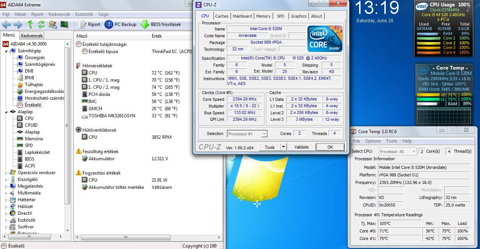The width and height of the screenshot is (480, 249).
Task: Select CPUID under Alaplap
Action: coord(31,125)
